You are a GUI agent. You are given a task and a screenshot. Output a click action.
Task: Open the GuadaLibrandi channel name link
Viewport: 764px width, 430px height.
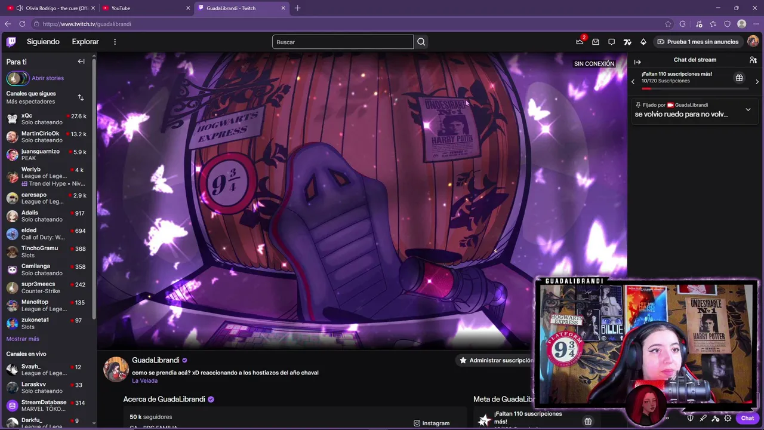tap(156, 360)
